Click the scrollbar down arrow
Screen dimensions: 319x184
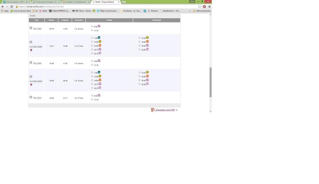[211, 111]
